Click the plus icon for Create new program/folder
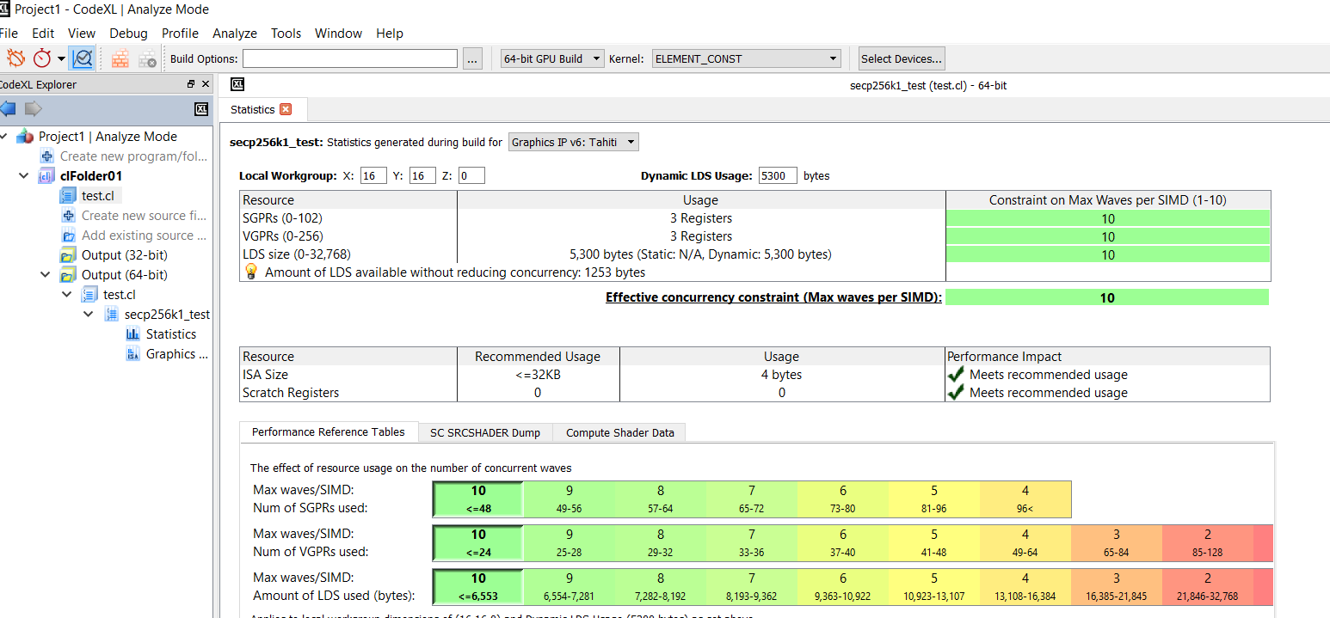Image resolution: width=1330 pixels, height=618 pixels. 47,156
